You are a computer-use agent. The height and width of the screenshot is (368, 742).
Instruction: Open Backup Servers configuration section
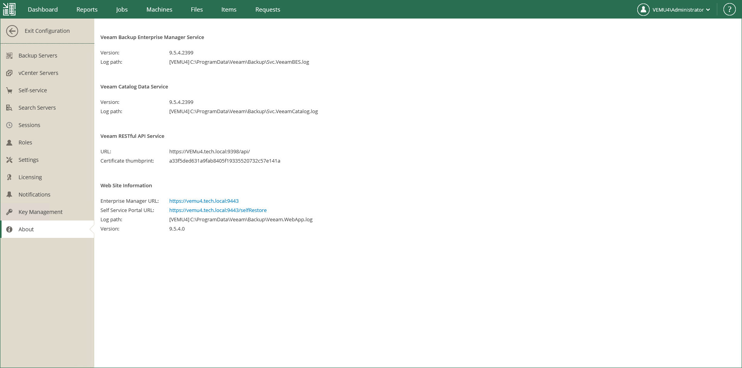[x=47, y=56]
